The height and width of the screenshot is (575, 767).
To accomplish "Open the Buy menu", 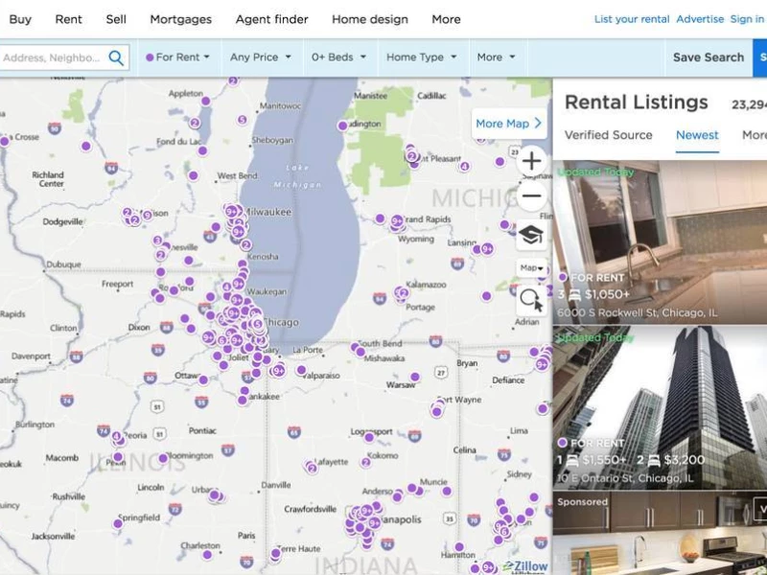I will pyautogui.click(x=20, y=19).
